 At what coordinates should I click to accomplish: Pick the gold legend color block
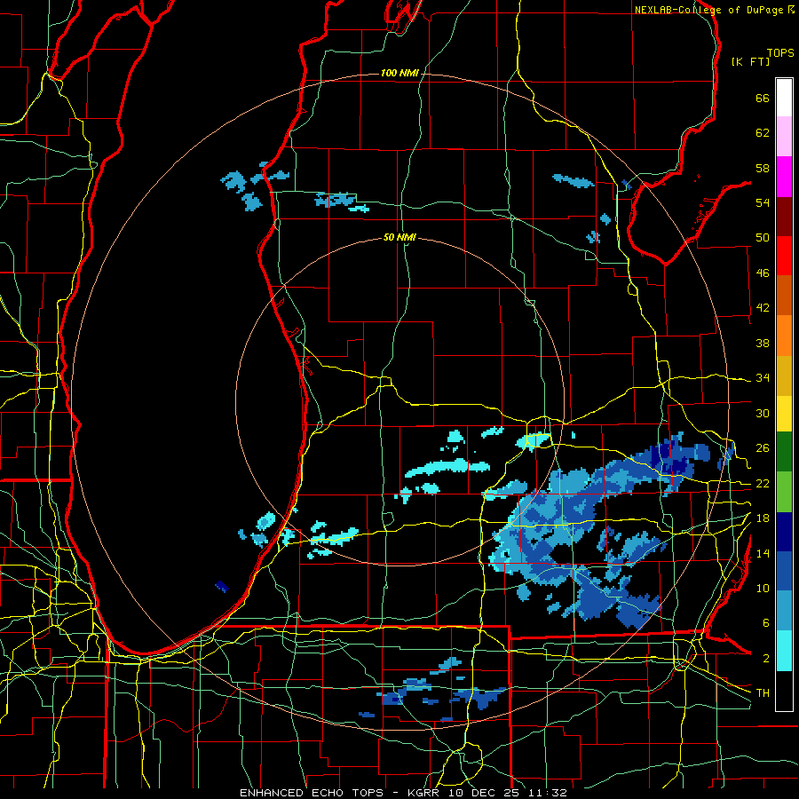click(784, 376)
